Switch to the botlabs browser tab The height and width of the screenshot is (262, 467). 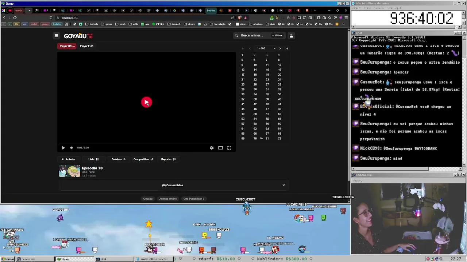tap(211, 10)
